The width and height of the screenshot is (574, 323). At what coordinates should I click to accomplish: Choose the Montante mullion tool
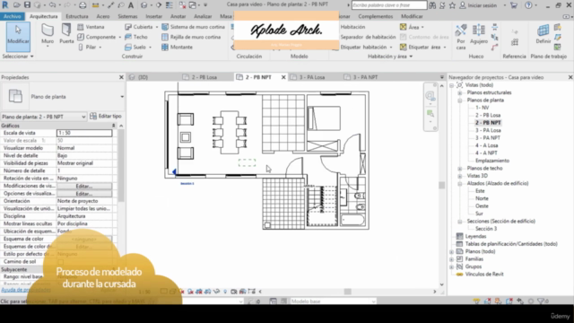178,47
